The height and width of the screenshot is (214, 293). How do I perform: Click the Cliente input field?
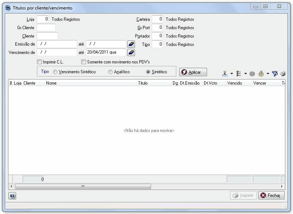coord(48,36)
